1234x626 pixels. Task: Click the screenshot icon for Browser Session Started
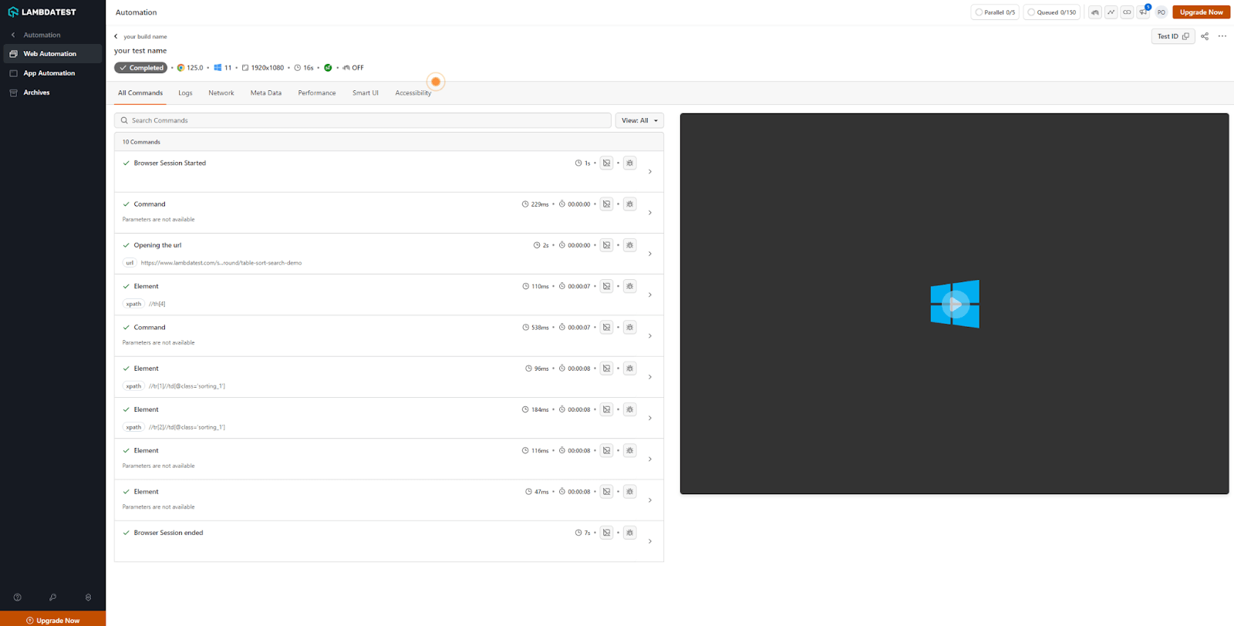pos(607,163)
